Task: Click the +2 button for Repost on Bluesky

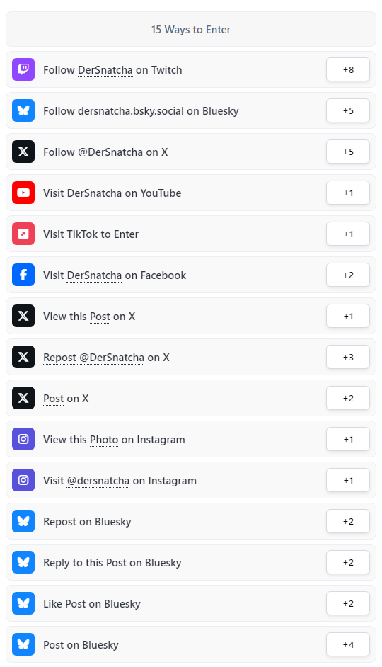Action: coord(348,521)
